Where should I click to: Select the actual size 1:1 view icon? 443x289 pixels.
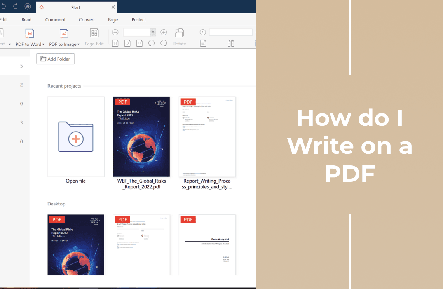pos(115,43)
